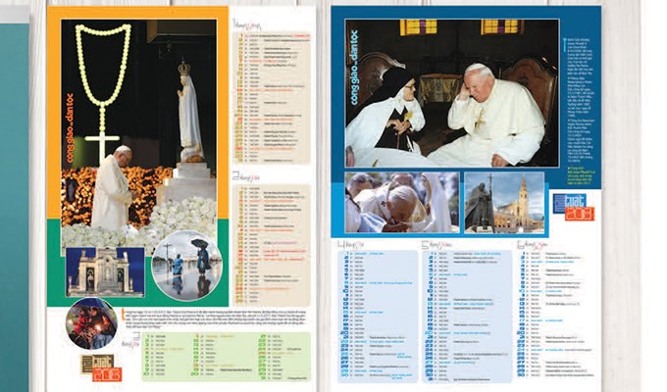Select the May calendar column on the right page
The image size is (667, 392).
(467, 316)
